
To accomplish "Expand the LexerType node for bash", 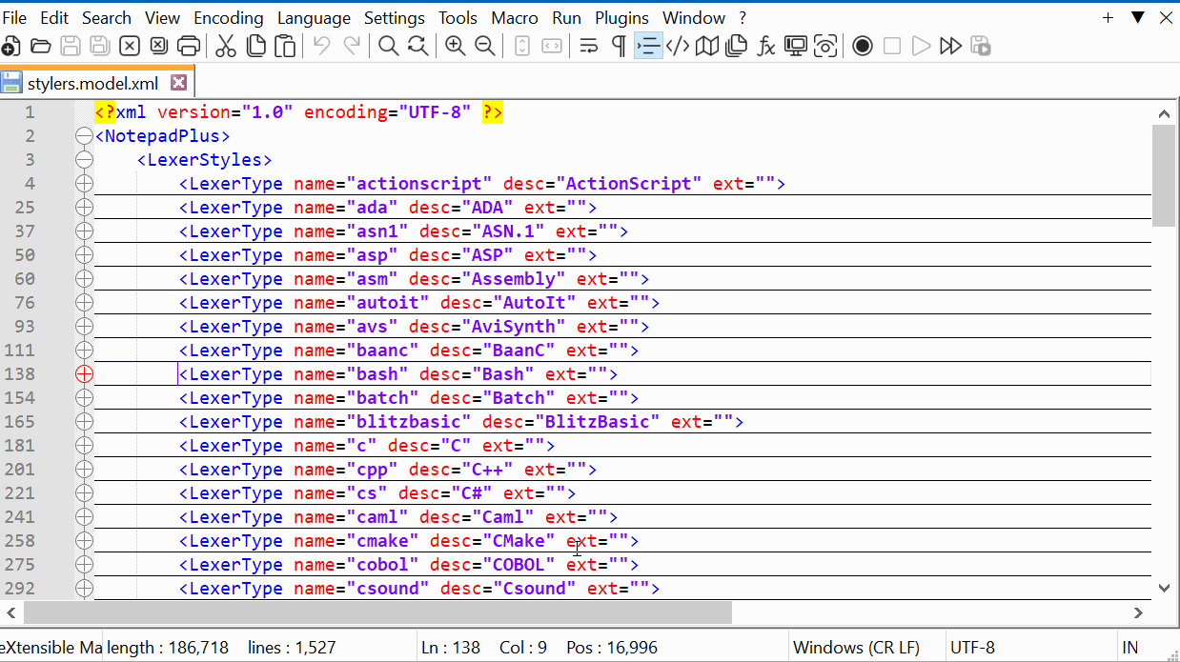I will [84, 373].
